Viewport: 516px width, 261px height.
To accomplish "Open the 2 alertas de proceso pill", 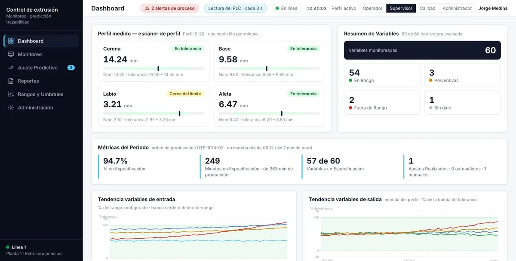I will click(x=170, y=8).
